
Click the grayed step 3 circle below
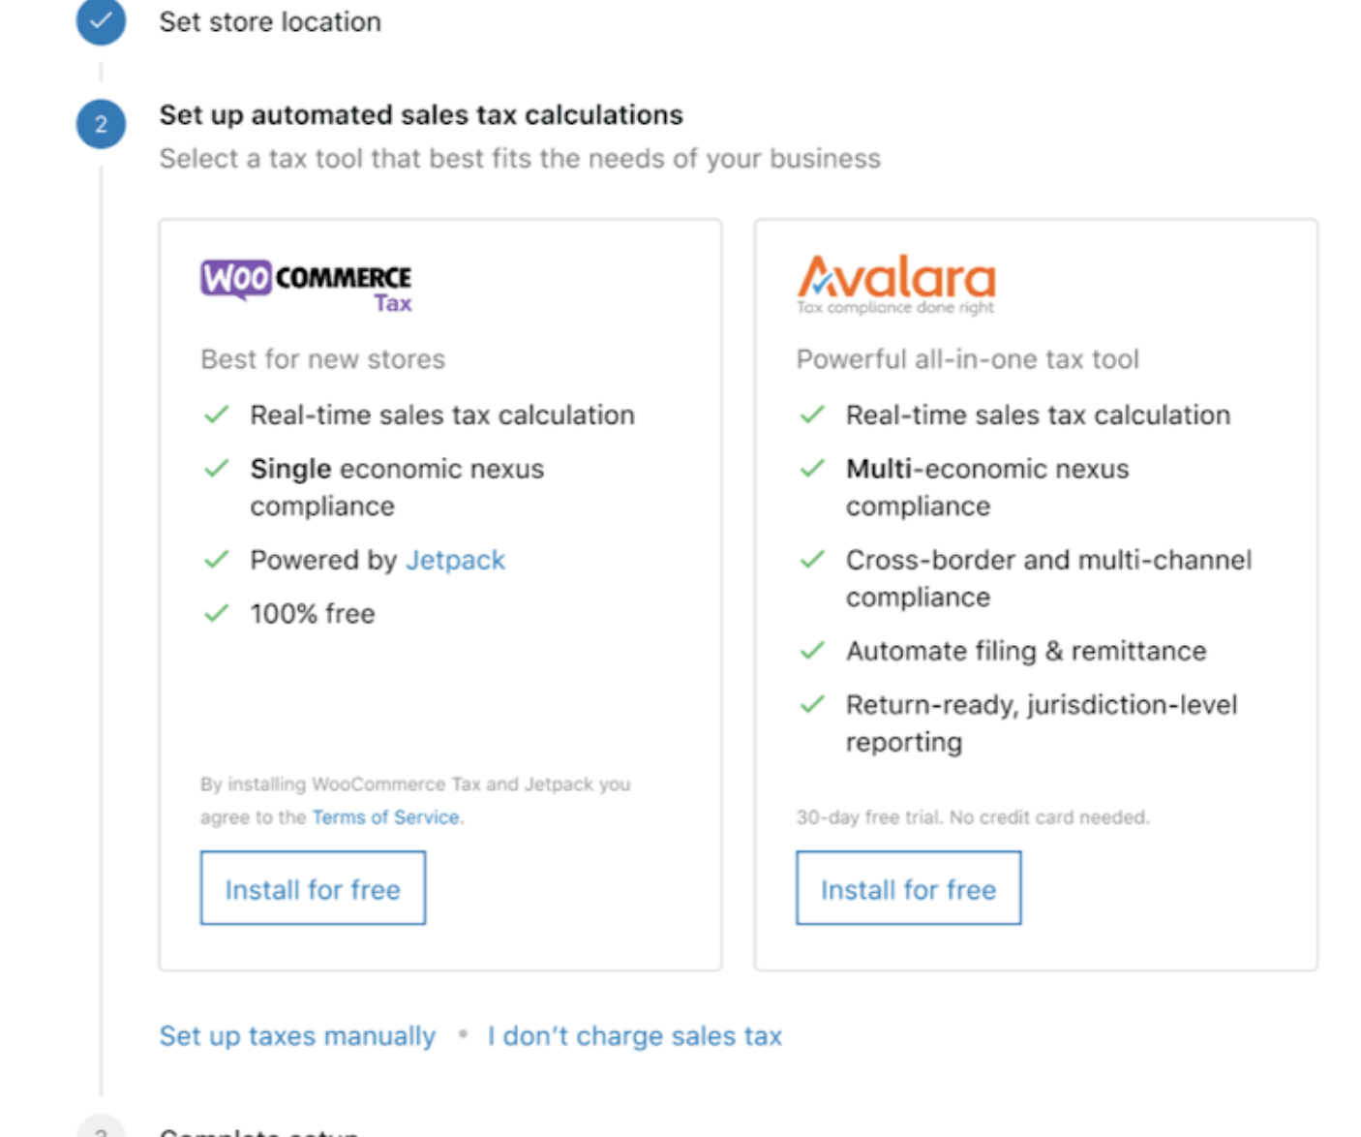(x=100, y=1126)
